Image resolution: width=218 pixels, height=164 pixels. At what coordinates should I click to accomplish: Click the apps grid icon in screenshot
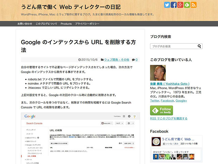point(124,116)
